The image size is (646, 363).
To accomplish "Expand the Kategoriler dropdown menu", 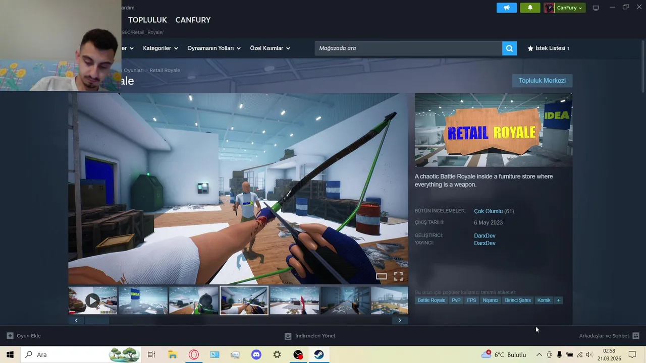I will click(160, 48).
